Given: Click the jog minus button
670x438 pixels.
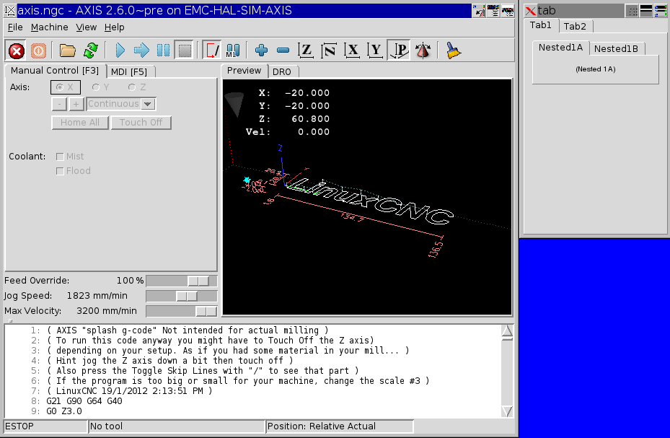Looking at the screenshot, I should pyautogui.click(x=59, y=104).
